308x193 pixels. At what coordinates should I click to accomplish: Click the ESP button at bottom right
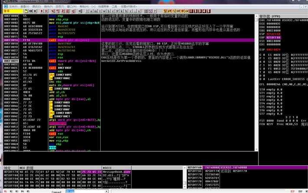coord(293,191)
